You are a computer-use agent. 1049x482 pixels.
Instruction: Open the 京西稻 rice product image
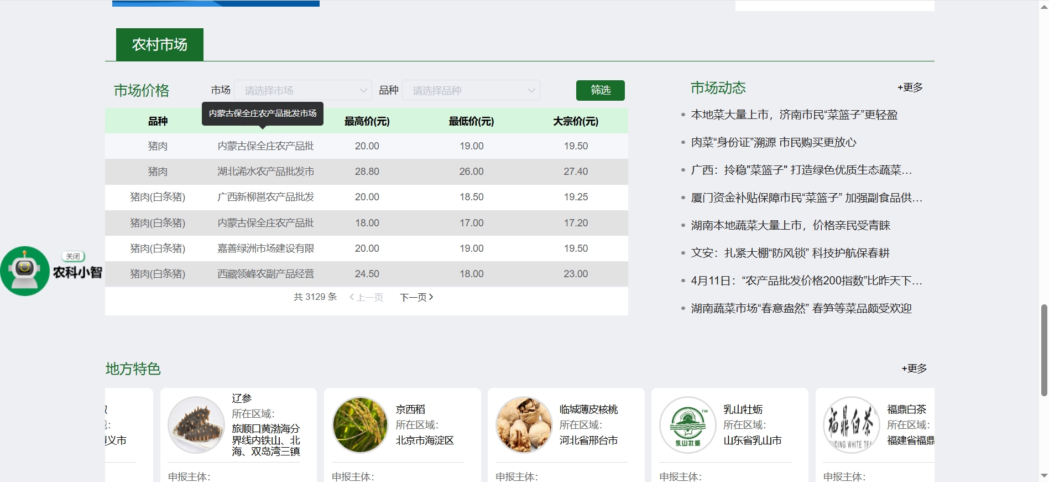tap(360, 424)
